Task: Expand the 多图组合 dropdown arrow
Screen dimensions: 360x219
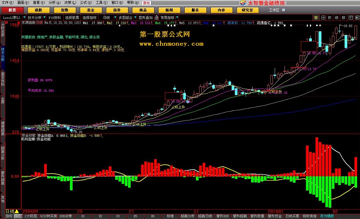Action: 135,17
